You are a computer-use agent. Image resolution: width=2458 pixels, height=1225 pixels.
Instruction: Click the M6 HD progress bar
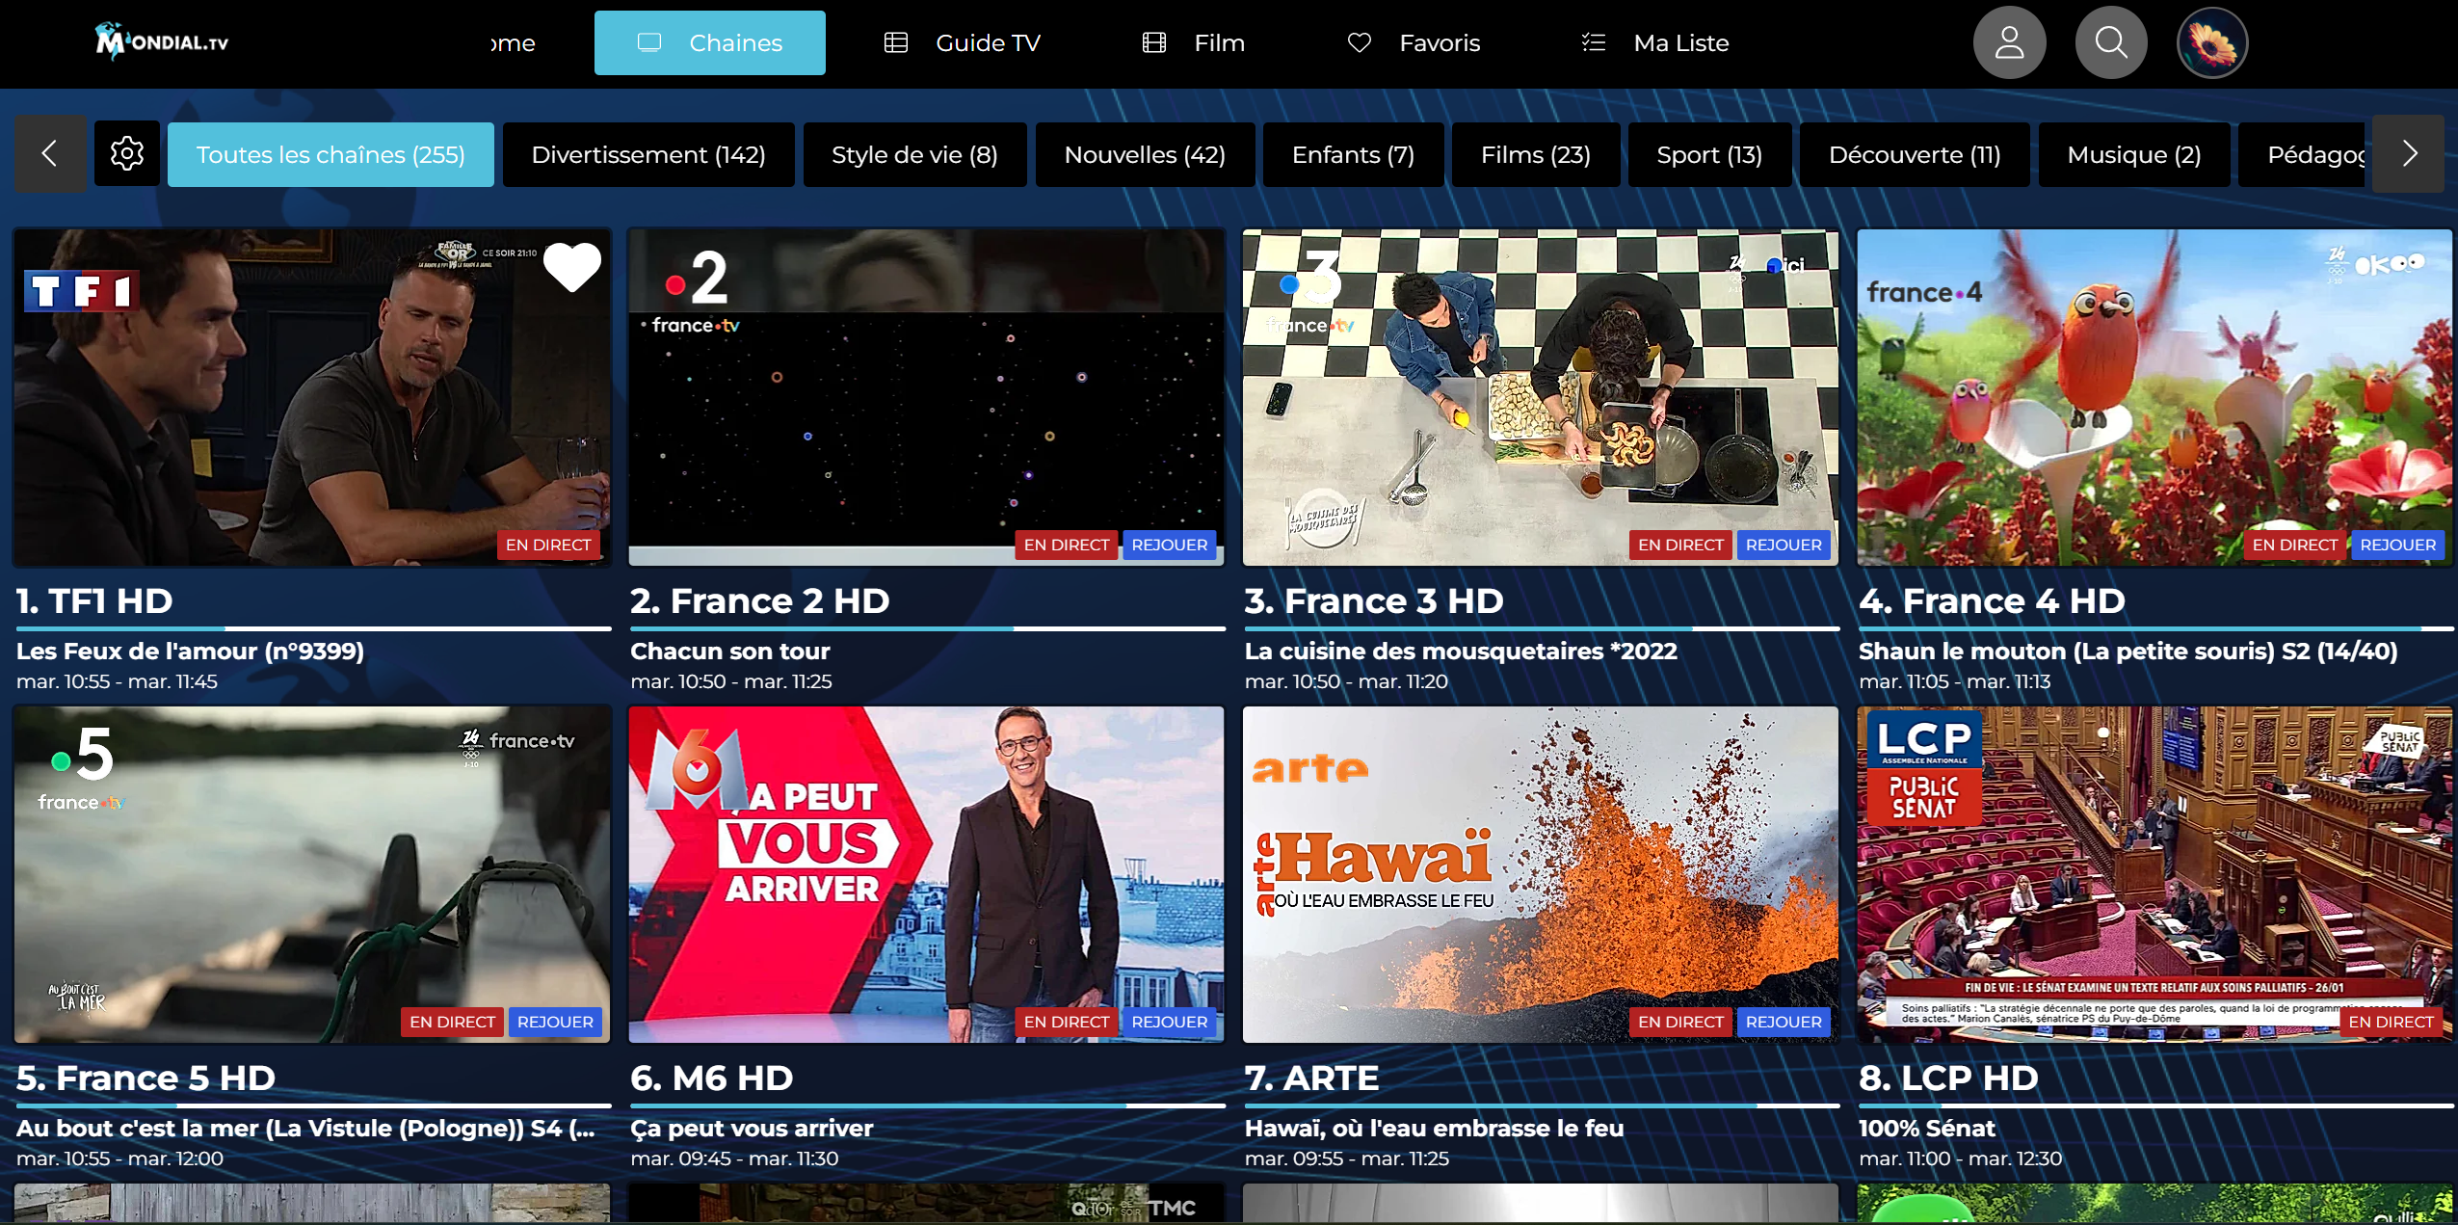(928, 1105)
